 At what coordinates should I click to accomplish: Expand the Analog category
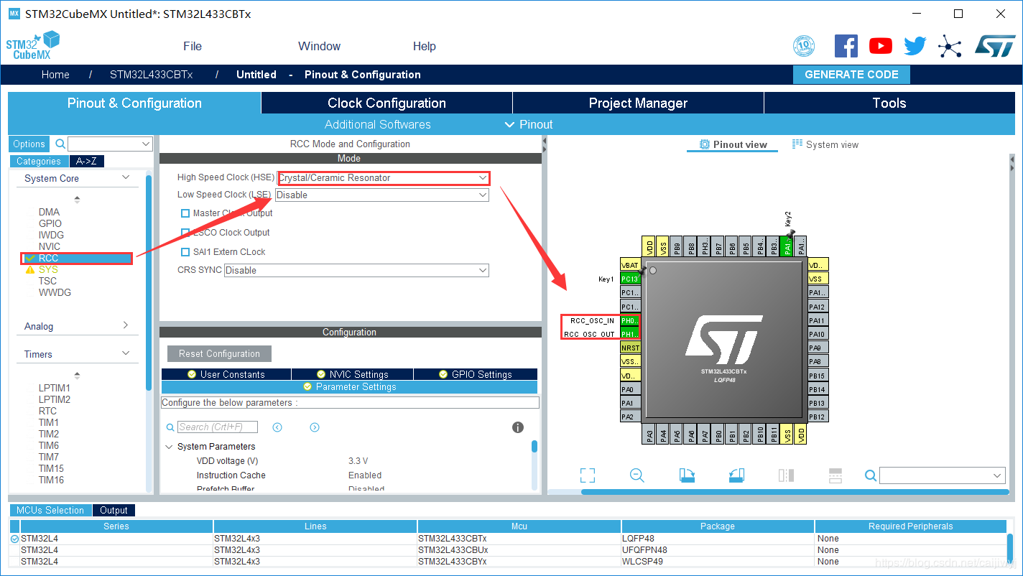pyautogui.click(x=75, y=326)
